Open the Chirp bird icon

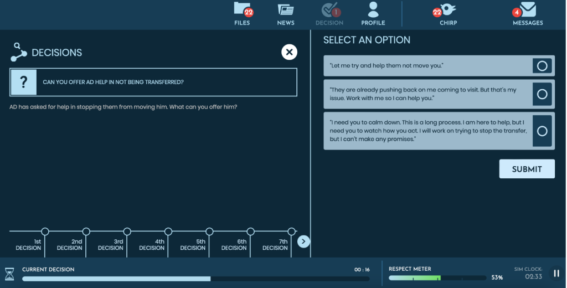(x=448, y=9)
